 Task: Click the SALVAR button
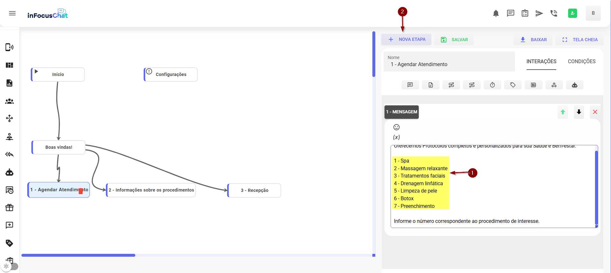pyautogui.click(x=454, y=40)
